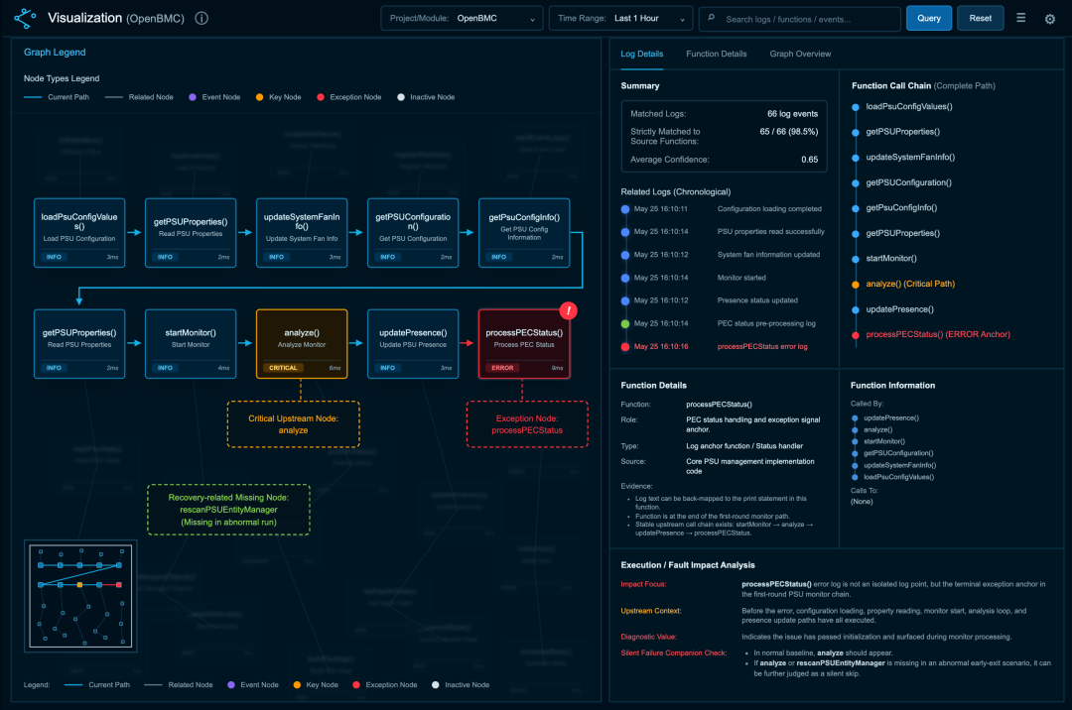Screen dimensions: 1072x710
Task: Focus the Search logs / functions / events field
Action: pos(800,19)
